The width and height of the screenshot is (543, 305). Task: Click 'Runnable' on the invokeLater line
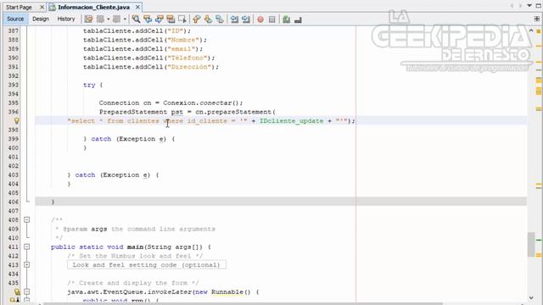[227, 291]
